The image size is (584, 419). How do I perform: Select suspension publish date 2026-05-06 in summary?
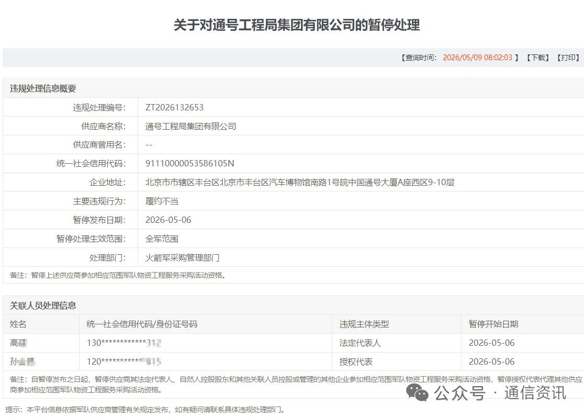(x=168, y=220)
